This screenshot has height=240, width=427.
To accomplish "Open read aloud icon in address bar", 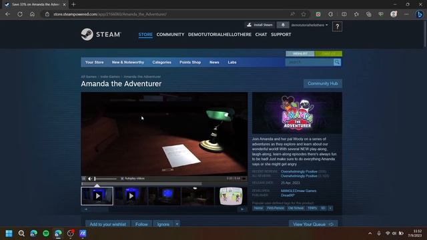I will click(292, 14).
